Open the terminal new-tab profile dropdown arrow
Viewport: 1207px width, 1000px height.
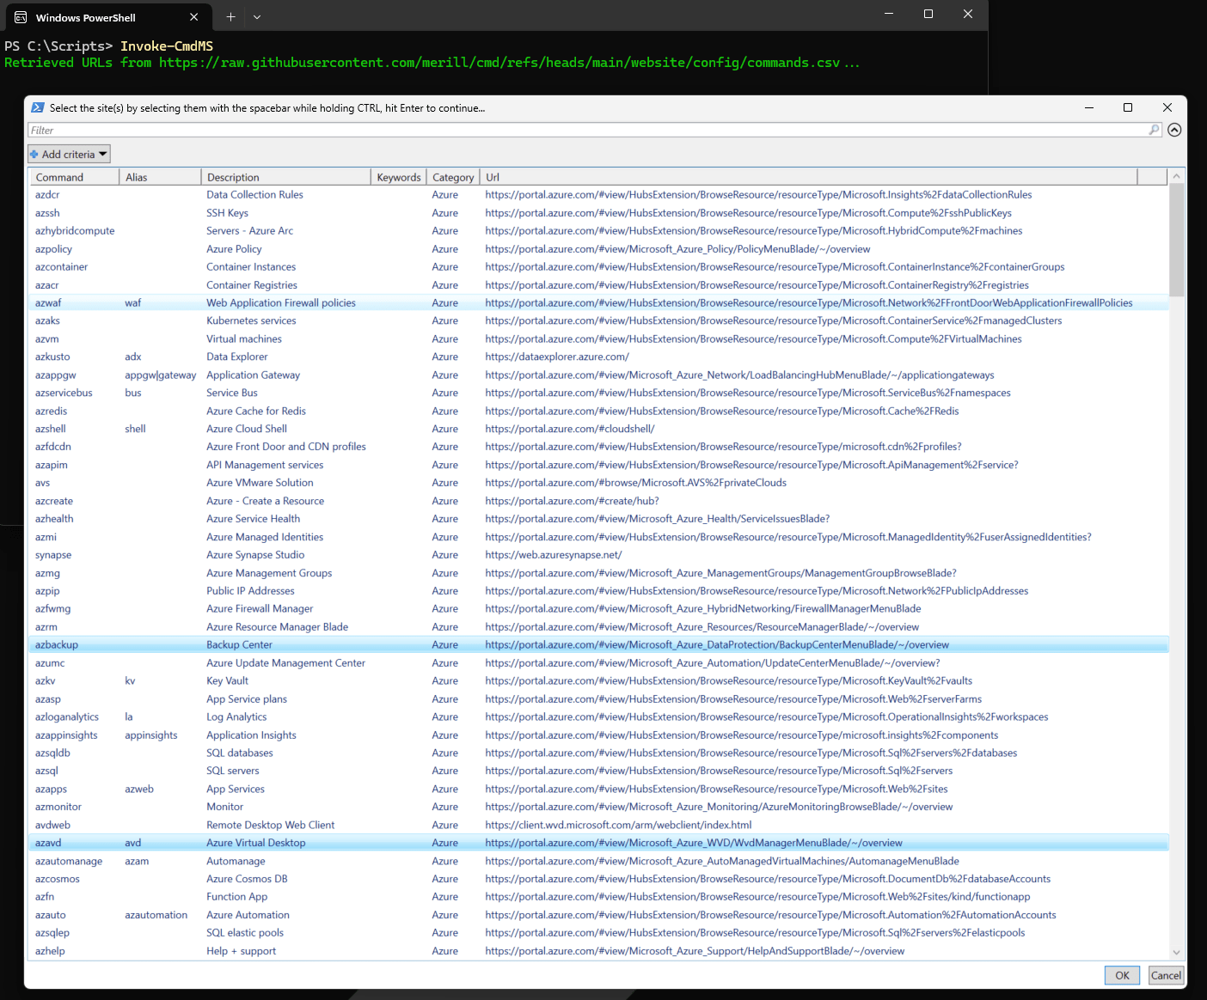coord(257,16)
